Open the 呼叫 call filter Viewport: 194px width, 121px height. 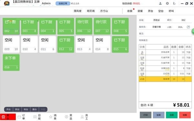171,11
